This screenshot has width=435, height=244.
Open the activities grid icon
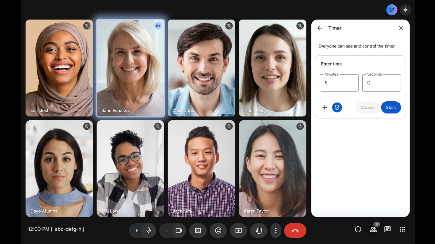pyautogui.click(x=402, y=229)
